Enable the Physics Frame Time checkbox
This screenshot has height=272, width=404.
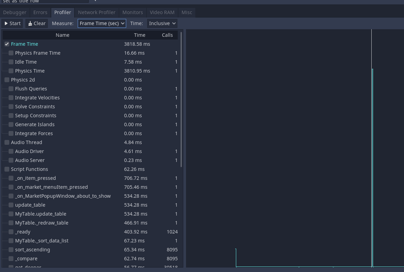click(11, 53)
